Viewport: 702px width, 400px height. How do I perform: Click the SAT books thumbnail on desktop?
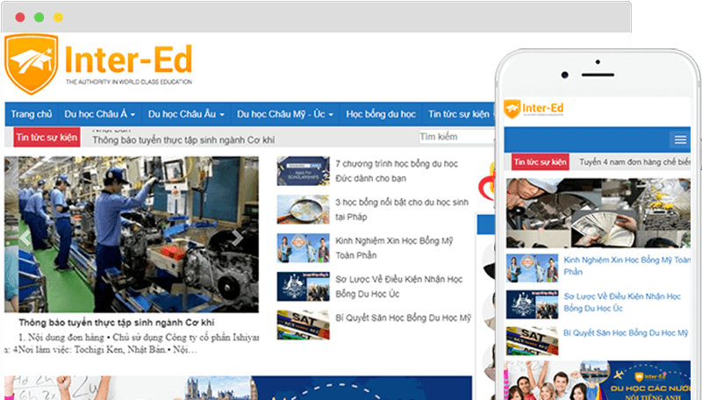303,324
